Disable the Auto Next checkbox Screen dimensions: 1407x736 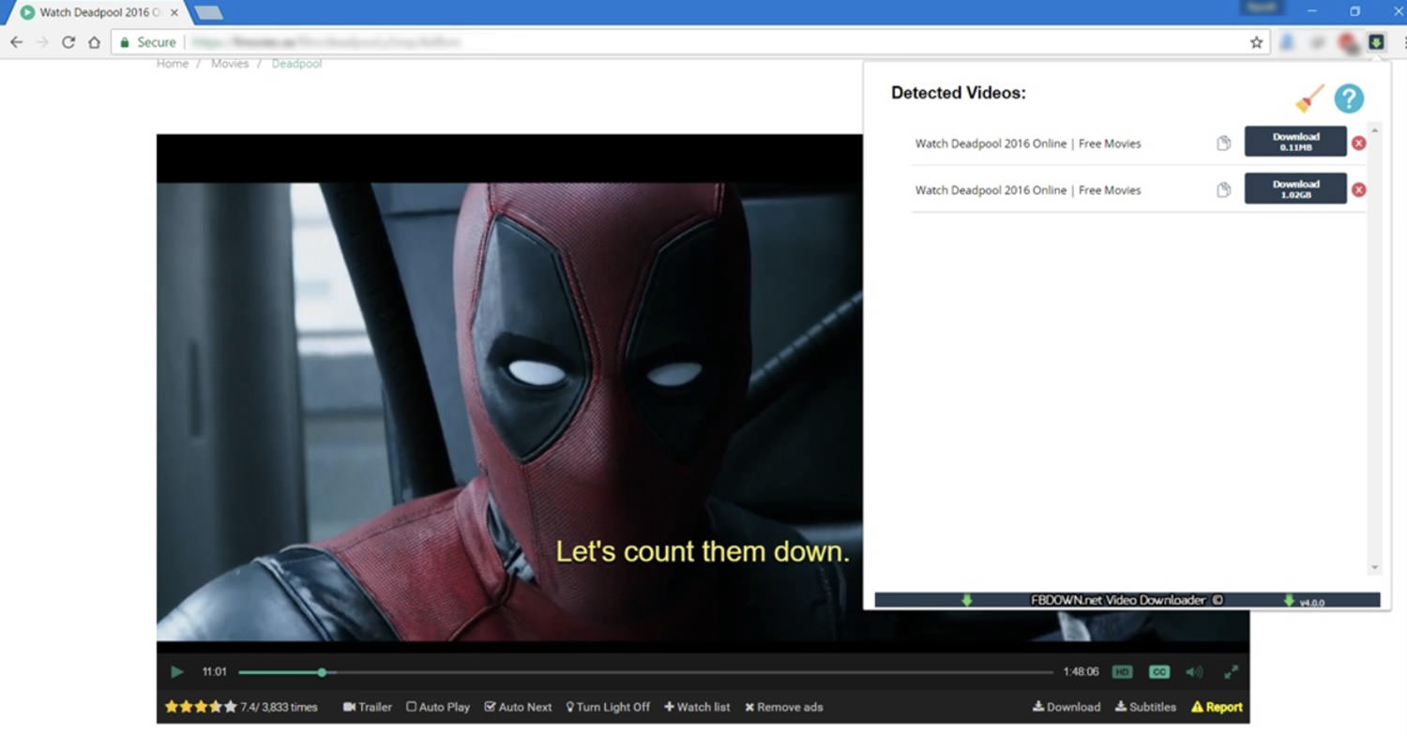click(518, 707)
